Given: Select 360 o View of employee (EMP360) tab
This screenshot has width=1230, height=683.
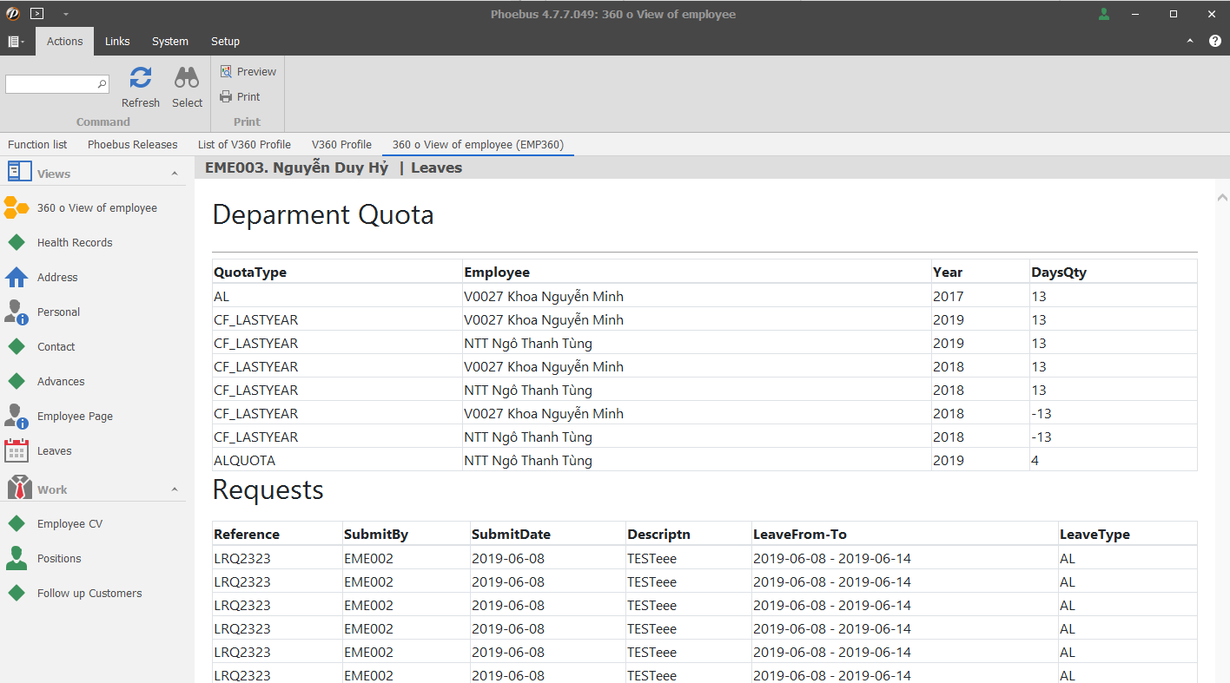Looking at the screenshot, I should (x=478, y=145).
